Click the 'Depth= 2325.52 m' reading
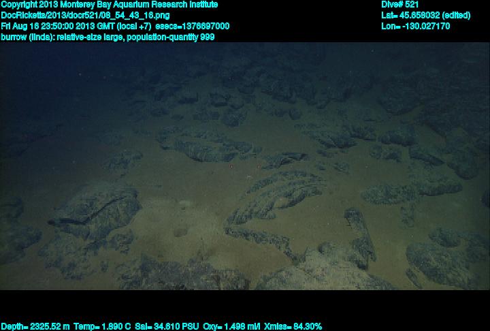Screen dimensions: 490x331 tap(35, 327)
